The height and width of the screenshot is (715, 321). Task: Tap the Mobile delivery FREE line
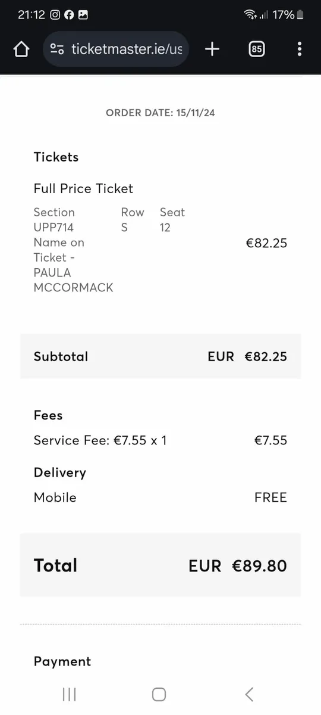coord(160,498)
